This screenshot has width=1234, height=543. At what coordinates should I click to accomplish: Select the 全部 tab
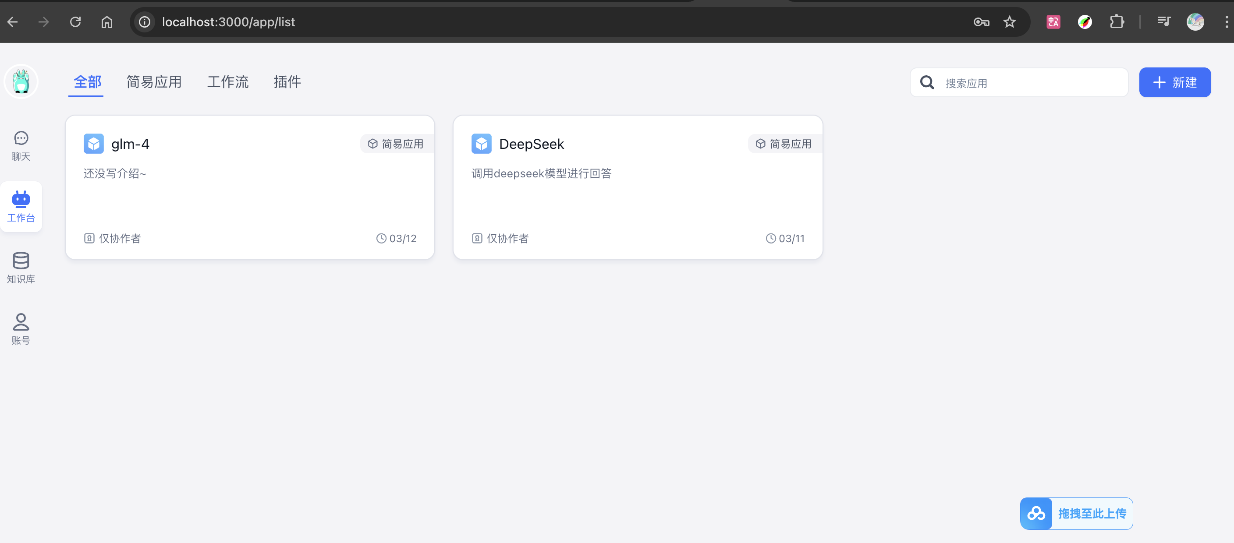[x=87, y=82]
